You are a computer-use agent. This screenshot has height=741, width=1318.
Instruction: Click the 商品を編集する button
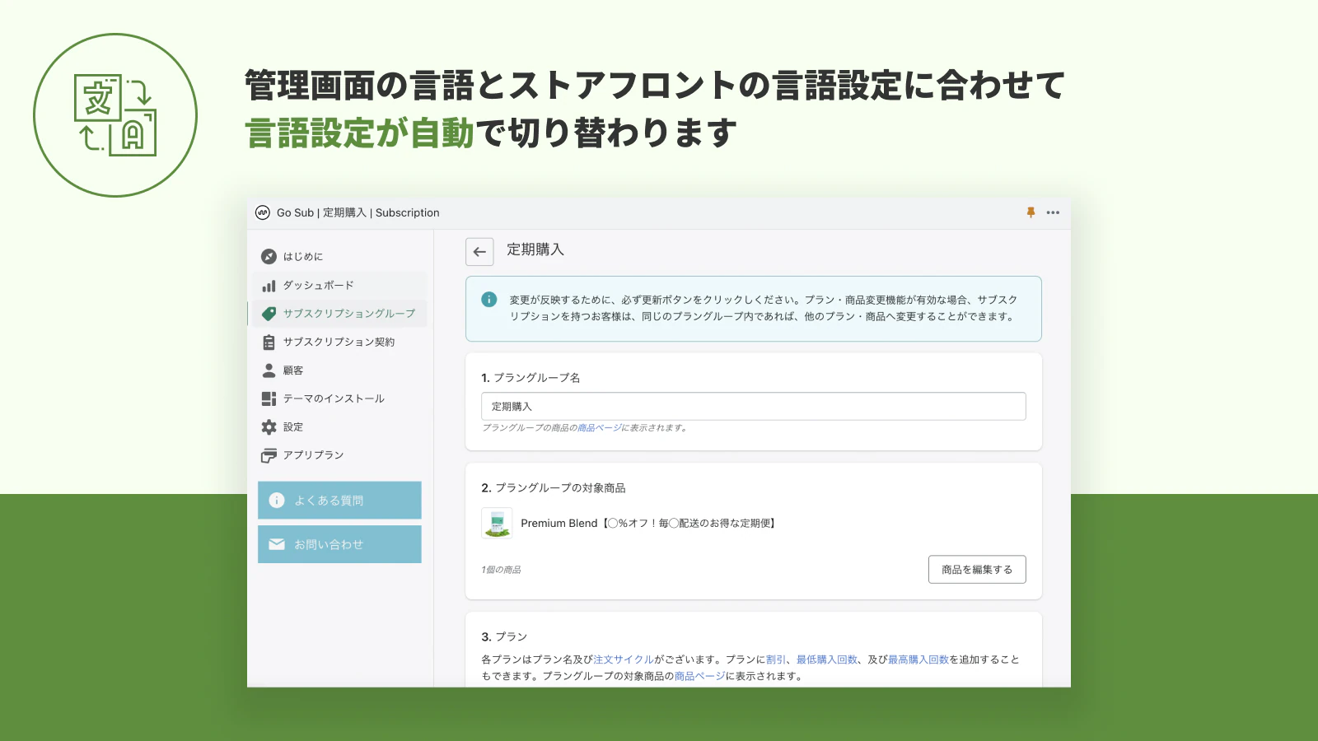point(977,570)
